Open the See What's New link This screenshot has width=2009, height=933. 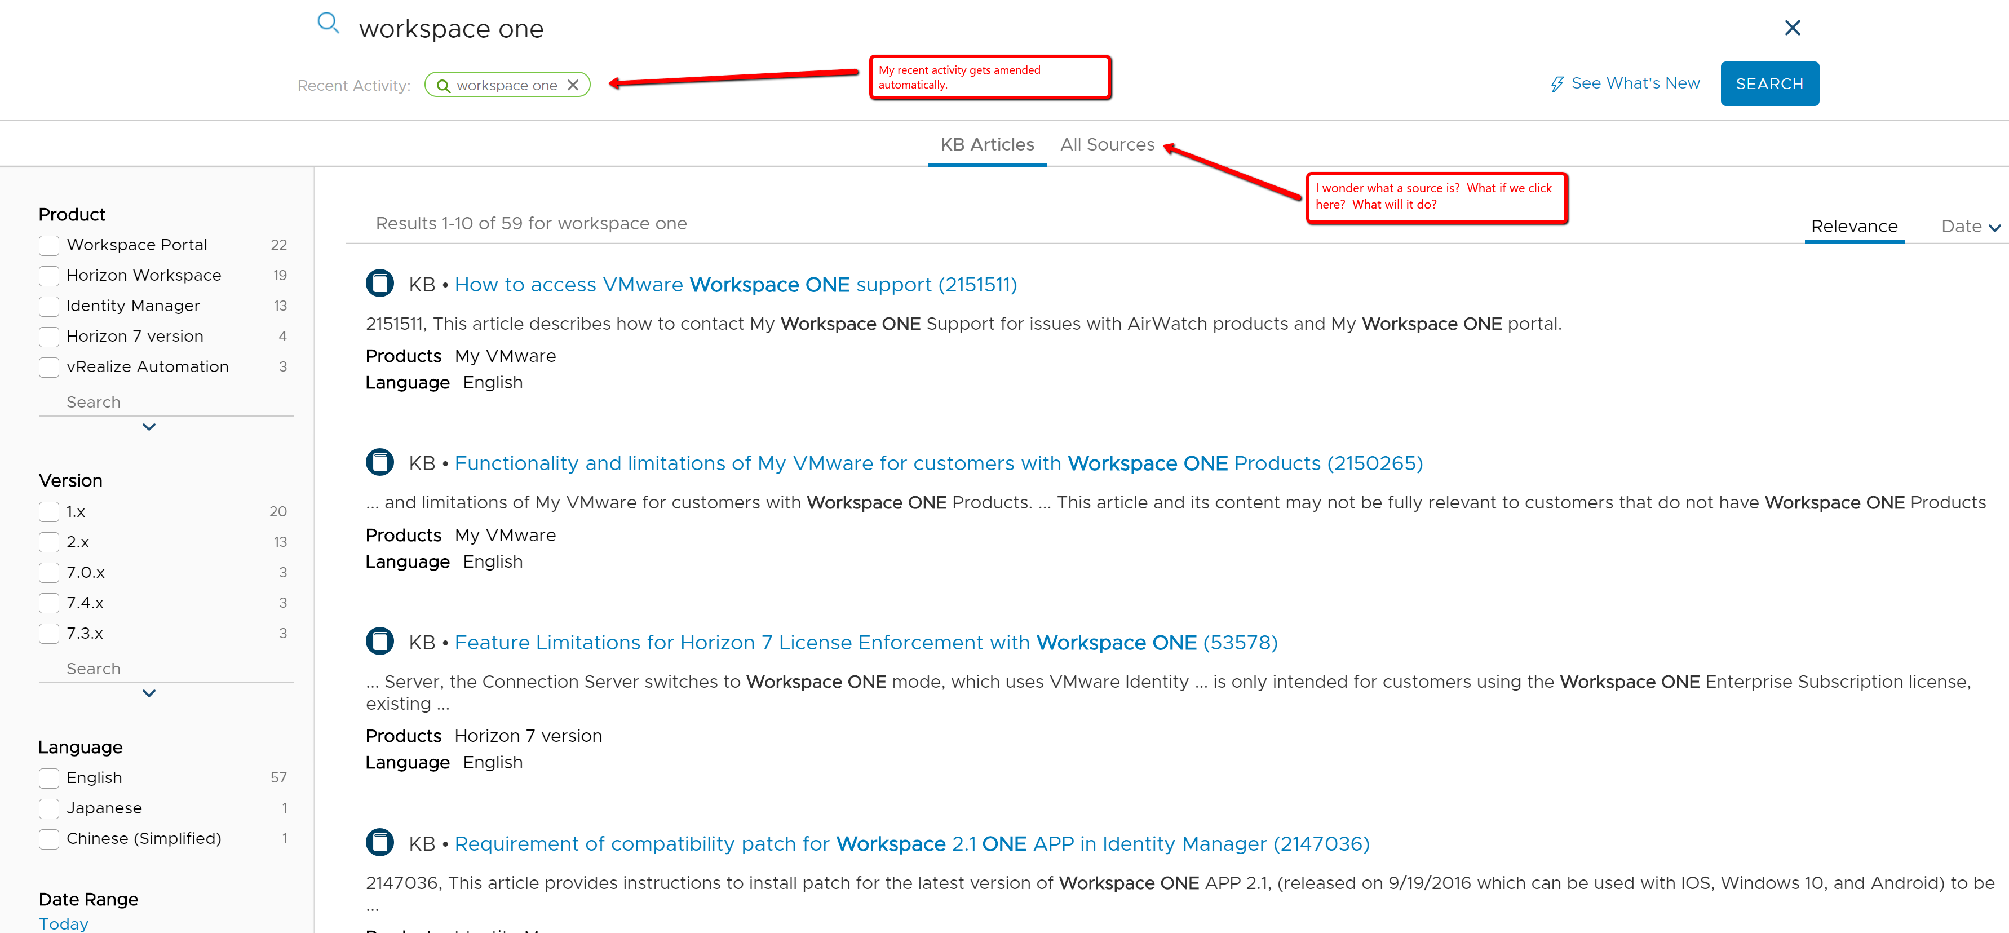tap(1635, 83)
